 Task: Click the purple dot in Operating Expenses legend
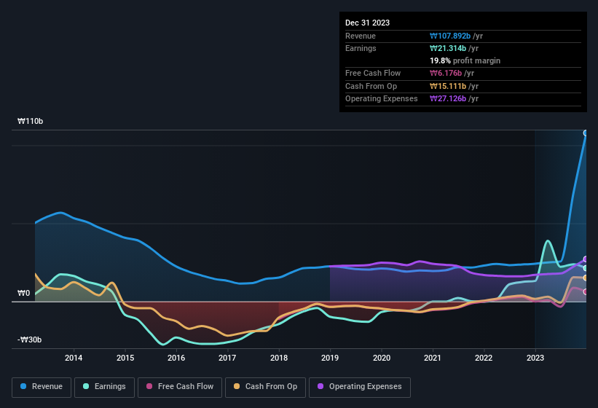click(x=320, y=387)
